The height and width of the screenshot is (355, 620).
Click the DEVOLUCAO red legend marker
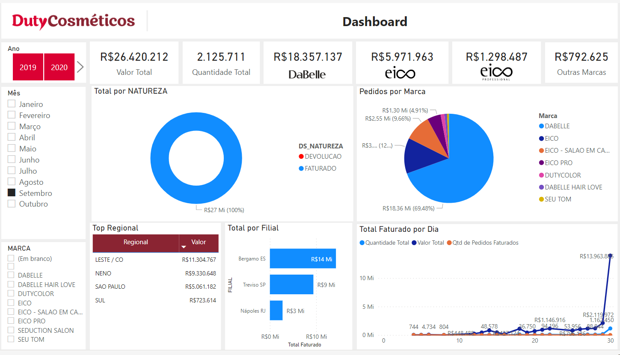tap(301, 157)
